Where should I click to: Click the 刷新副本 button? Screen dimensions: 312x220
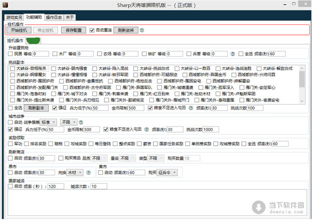pos(36,108)
